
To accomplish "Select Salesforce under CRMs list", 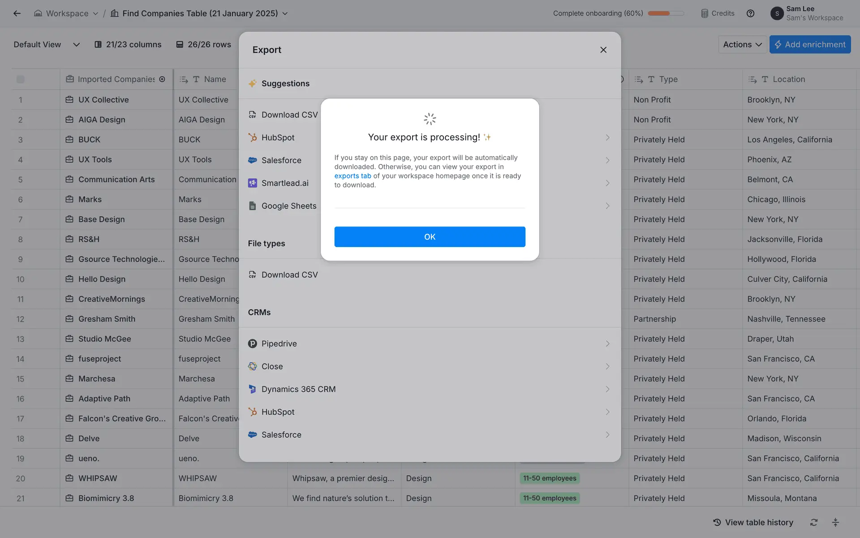I will pyautogui.click(x=281, y=435).
